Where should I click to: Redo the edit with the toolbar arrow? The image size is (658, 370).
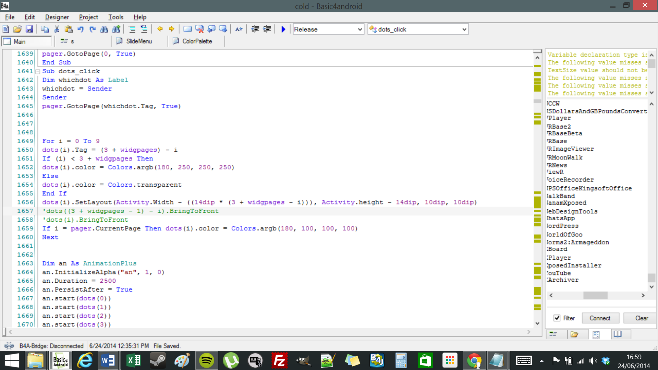pos(93,29)
